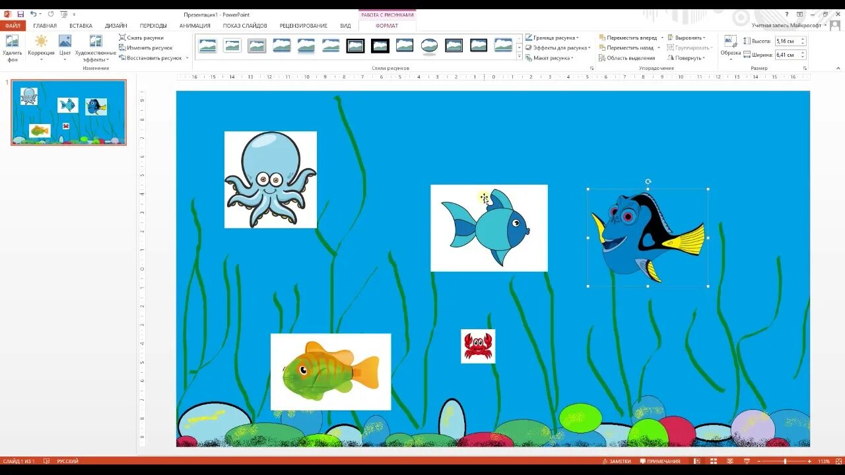
Task: Click Save icon in Quick Access Toolbar
Action: tap(20, 14)
